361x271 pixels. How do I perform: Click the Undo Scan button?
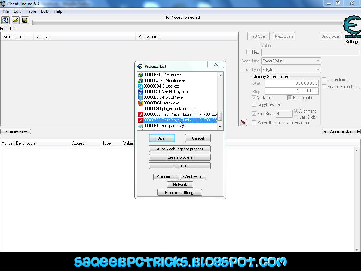coord(331,36)
